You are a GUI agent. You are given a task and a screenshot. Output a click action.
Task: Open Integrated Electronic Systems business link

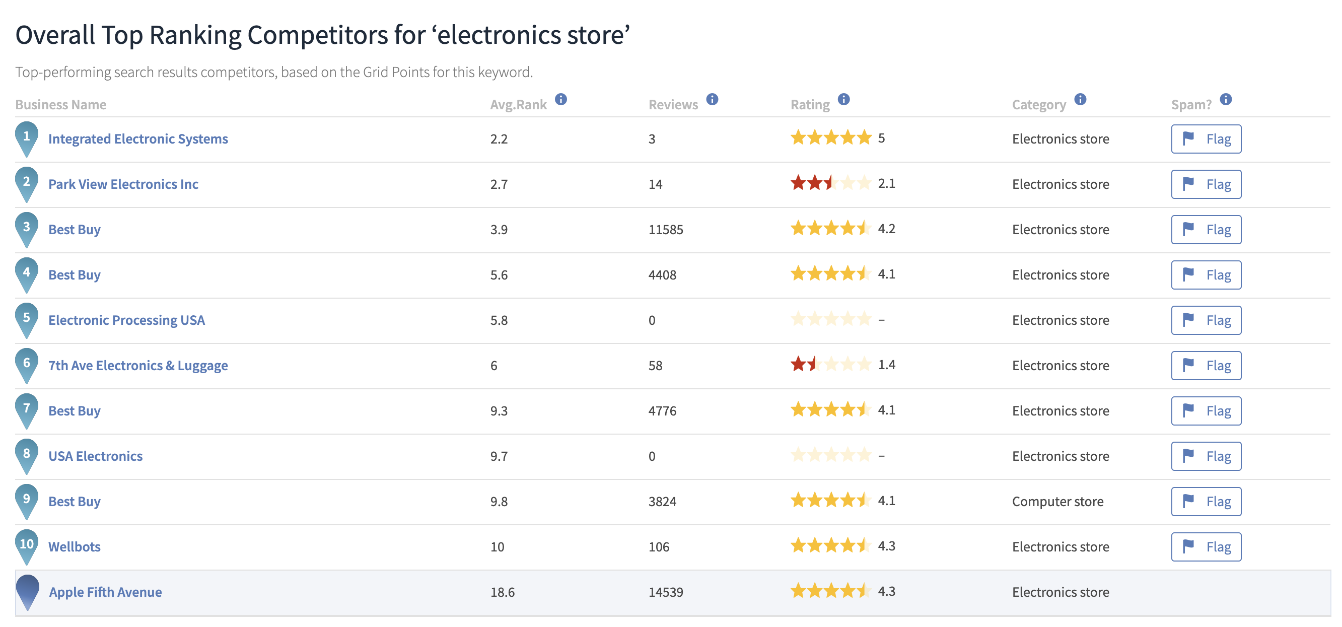138,139
